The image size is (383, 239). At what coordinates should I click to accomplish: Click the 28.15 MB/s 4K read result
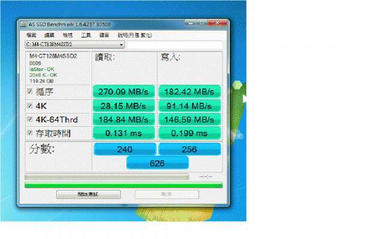[124, 106]
